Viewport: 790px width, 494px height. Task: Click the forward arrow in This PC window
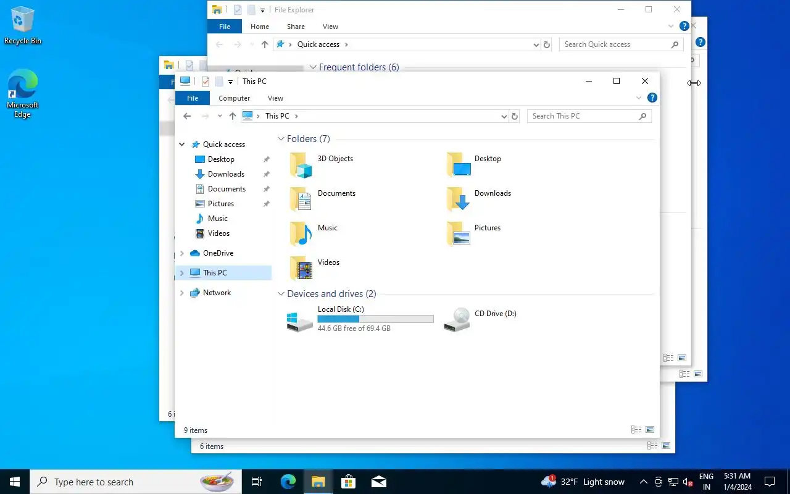[206, 116]
